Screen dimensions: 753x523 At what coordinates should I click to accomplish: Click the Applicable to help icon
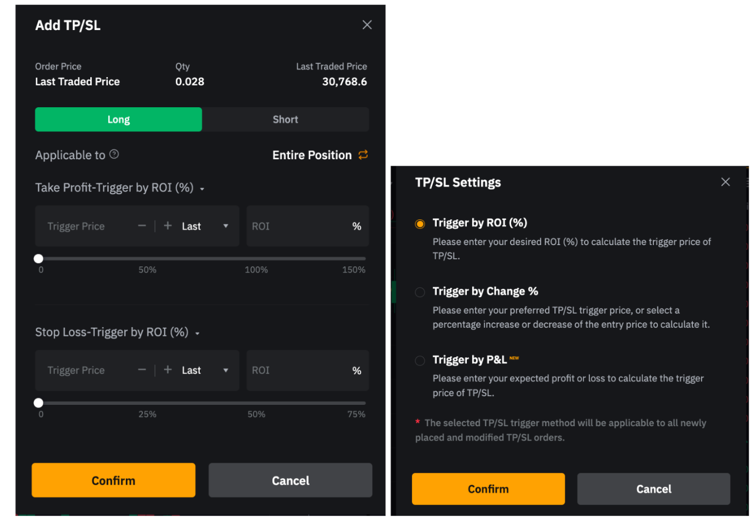[x=114, y=154]
